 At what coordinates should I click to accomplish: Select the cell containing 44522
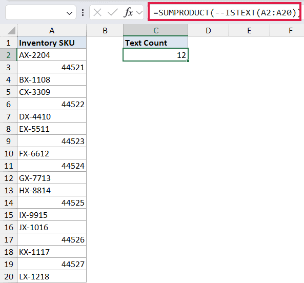52,104
